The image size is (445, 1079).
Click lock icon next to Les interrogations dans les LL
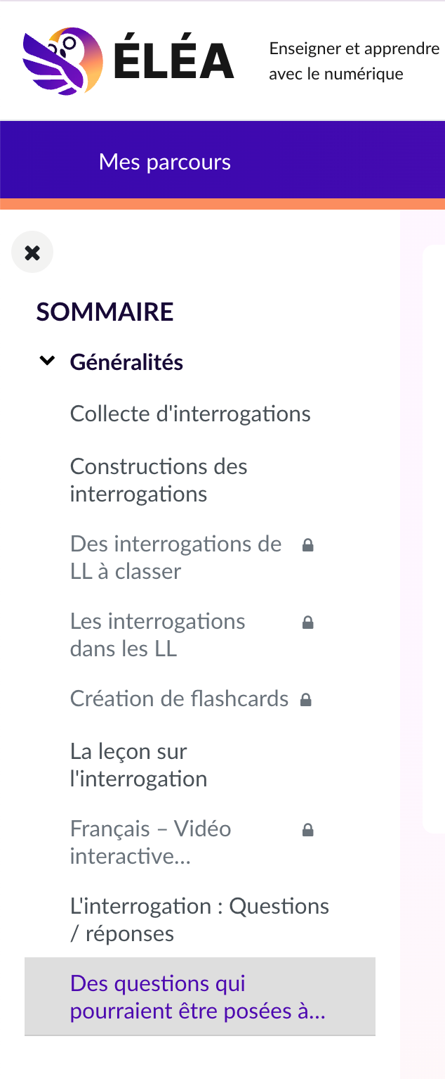click(x=307, y=622)
